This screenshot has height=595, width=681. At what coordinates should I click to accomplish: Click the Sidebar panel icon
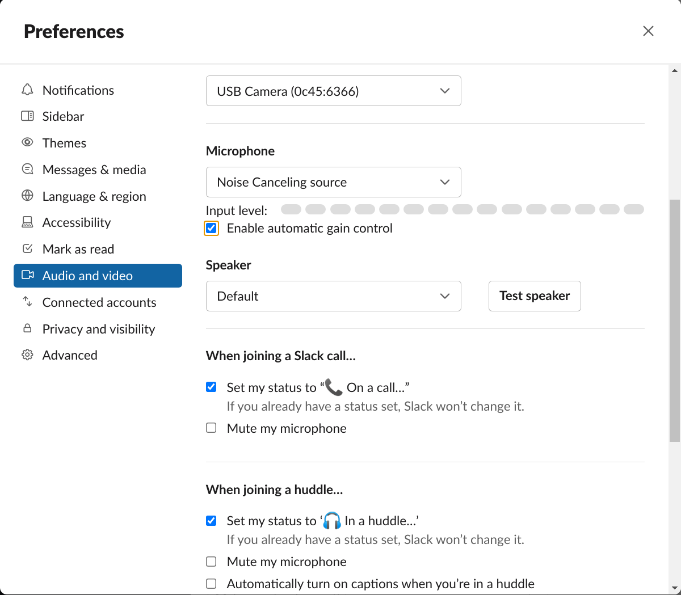click(x=27, y=116)
